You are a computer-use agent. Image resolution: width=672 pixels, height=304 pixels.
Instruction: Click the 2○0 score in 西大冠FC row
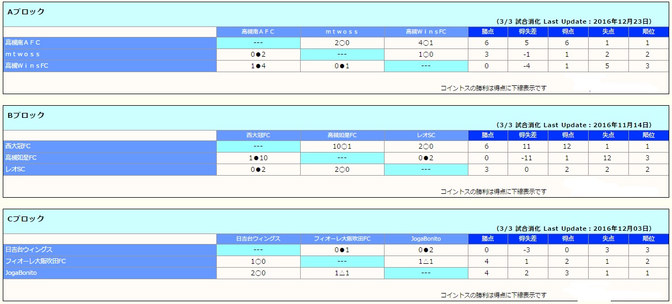pyautogui.click(x=426, y=146)
